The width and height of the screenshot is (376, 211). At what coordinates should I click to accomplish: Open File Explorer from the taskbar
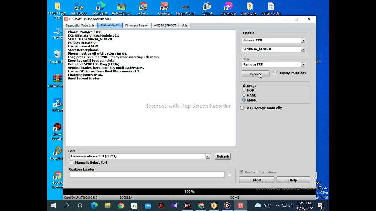pos(108,206)
